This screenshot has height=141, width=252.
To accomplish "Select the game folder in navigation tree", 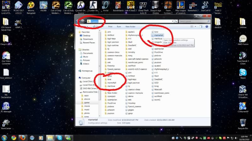I will (x=87, y=102).
